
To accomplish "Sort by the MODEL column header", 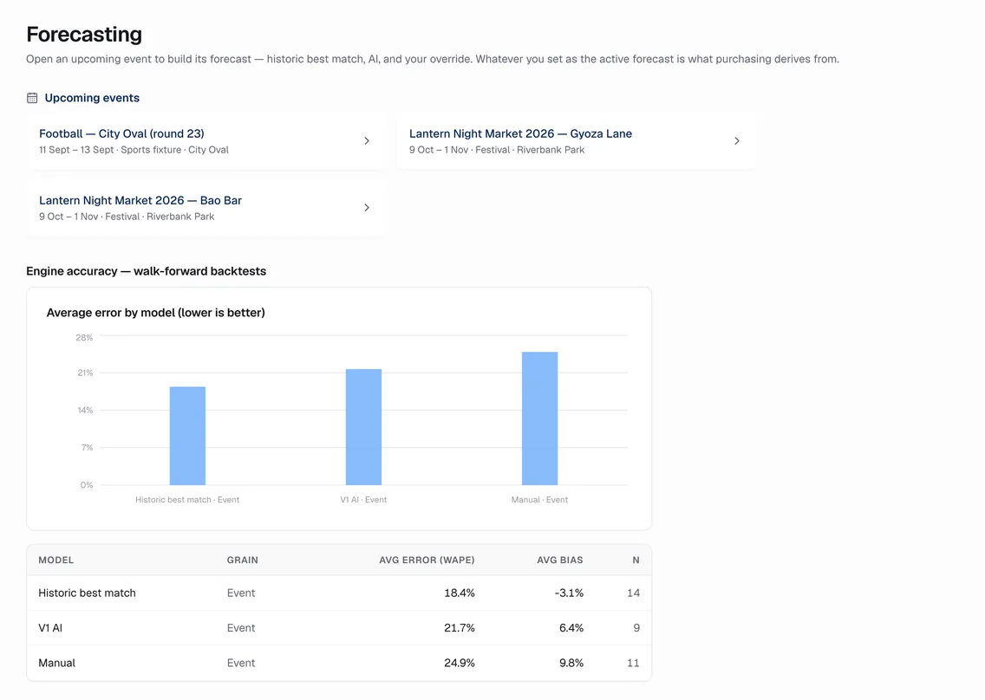I will [x=55, y=560].
